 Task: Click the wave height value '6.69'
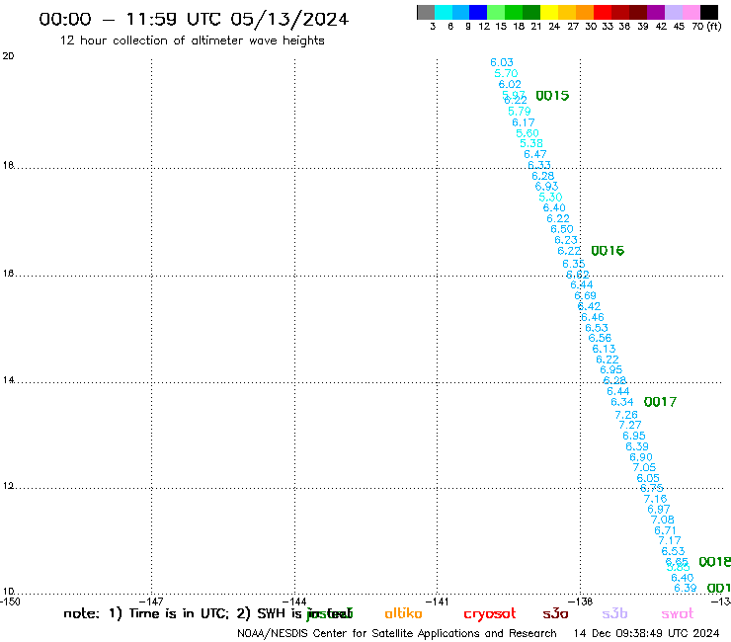click(x=585, y=295)
